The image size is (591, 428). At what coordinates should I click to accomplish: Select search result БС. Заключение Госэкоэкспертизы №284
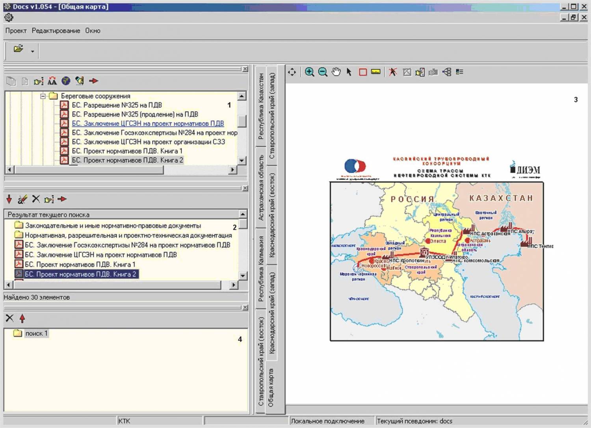[127, 245]
